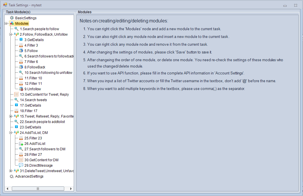Select the 14.Search tweets module

click(33, 100)
